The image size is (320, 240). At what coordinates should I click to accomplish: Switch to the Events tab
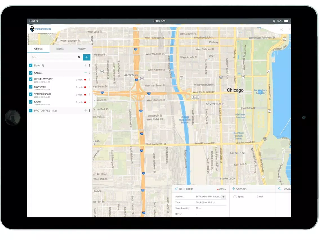[60, 48]
